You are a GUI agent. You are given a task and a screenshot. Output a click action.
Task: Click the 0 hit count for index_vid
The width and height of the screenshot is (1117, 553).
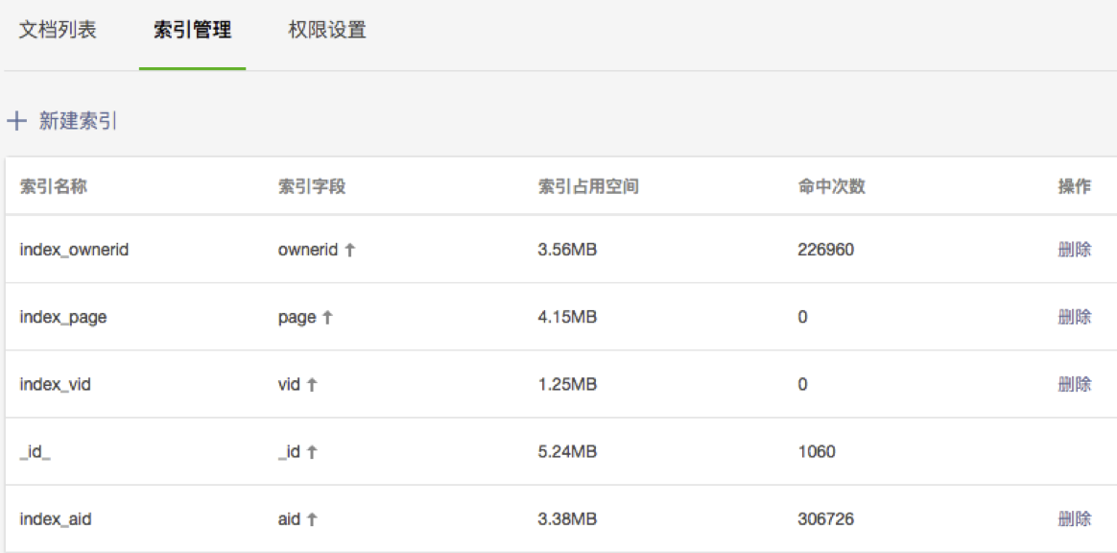(803, 385)
